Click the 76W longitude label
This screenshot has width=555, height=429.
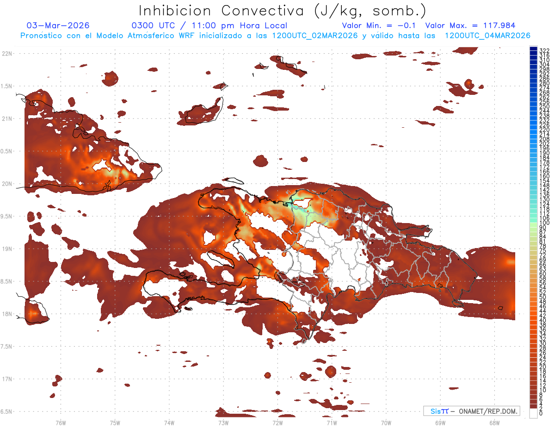click(61, 423)
